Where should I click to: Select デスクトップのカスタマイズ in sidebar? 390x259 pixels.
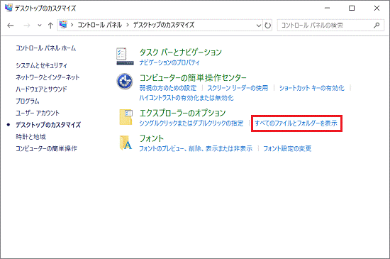click(48, 125)
